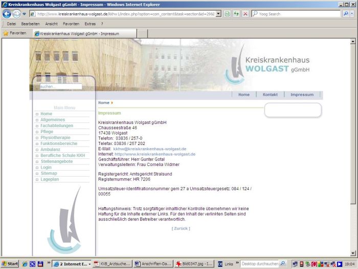Screen dimensions: 358x269
Task: Expand the Links toolbar chevron
Action: pos(237,262)
